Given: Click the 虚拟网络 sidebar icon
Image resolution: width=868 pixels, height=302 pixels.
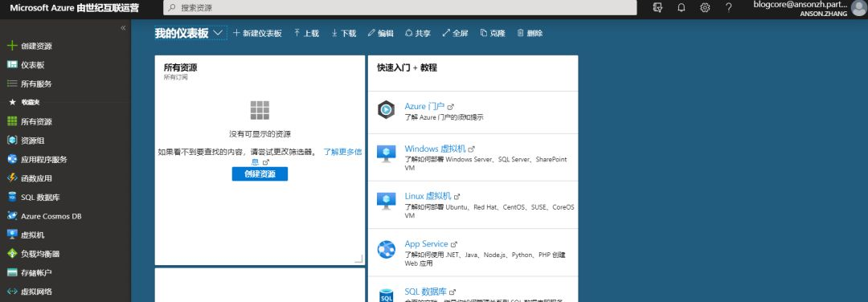Looking at the screenshot, I should pyautogui.click(x=12, y=292).
